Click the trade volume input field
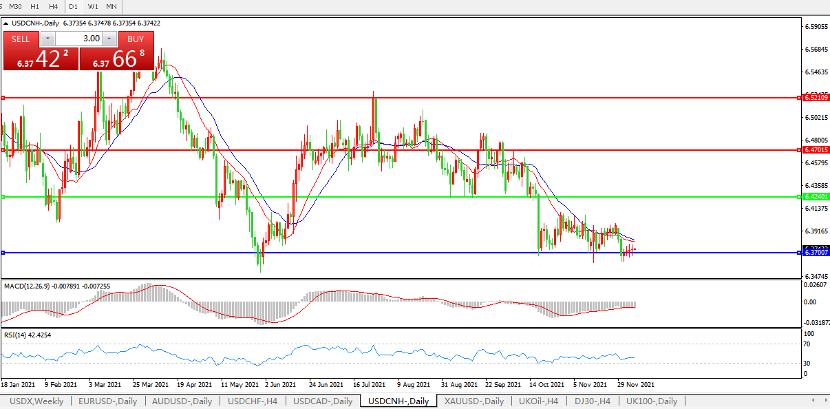 tap(78, 39)
